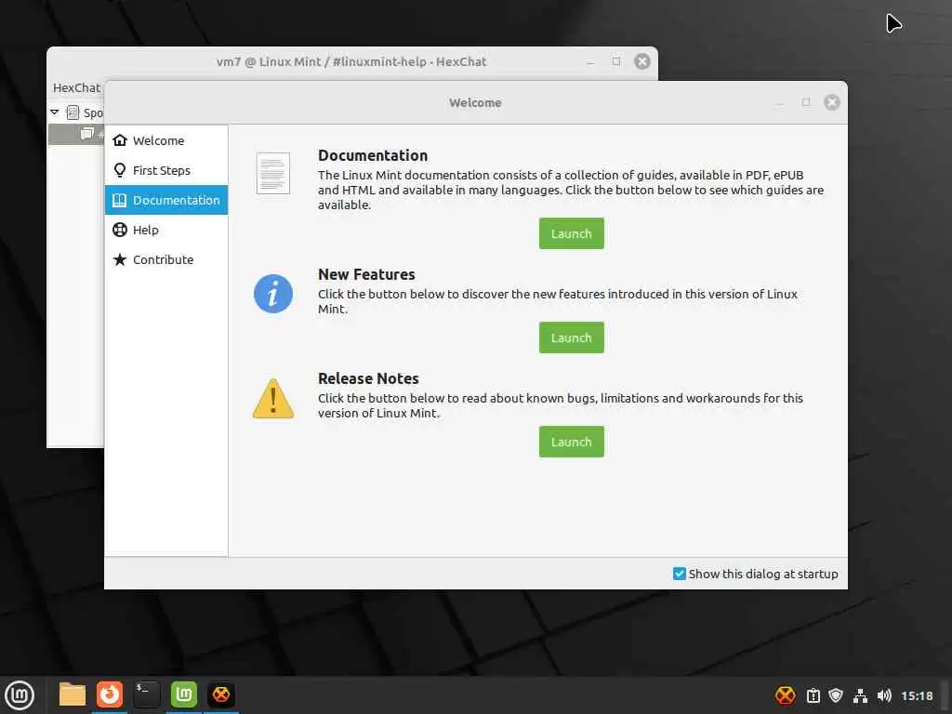Click the server network icon in HexChat tree
952x714 pixels.
[73, 112]
